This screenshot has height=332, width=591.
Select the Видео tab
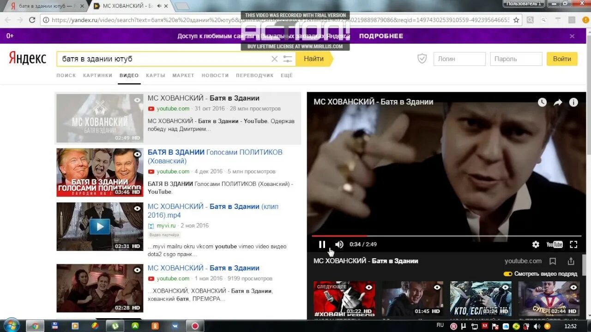pos(129,75)
